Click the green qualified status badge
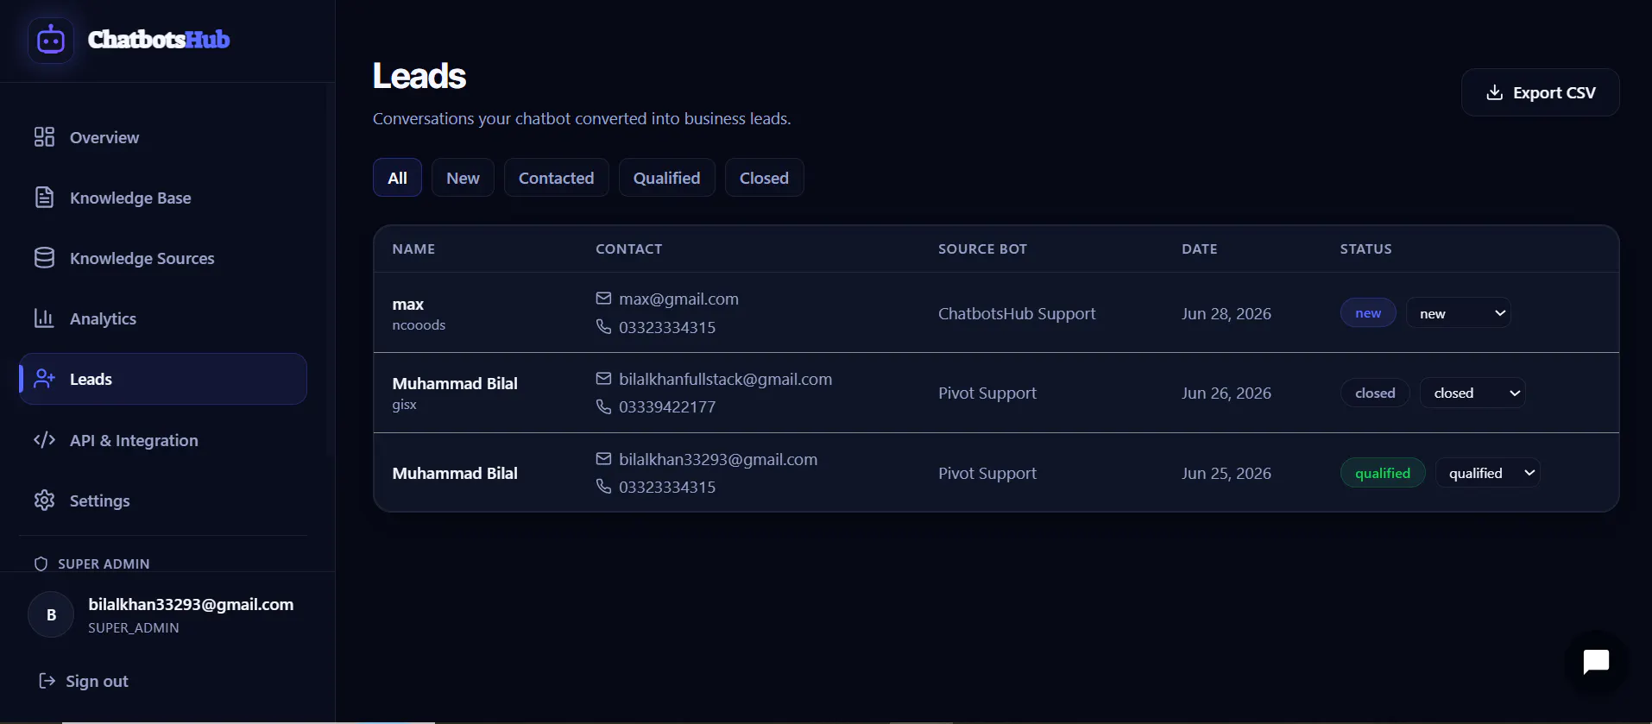Image resolution: width=1652 pixels, height=724 pixels. click(x=1383, y=473)
